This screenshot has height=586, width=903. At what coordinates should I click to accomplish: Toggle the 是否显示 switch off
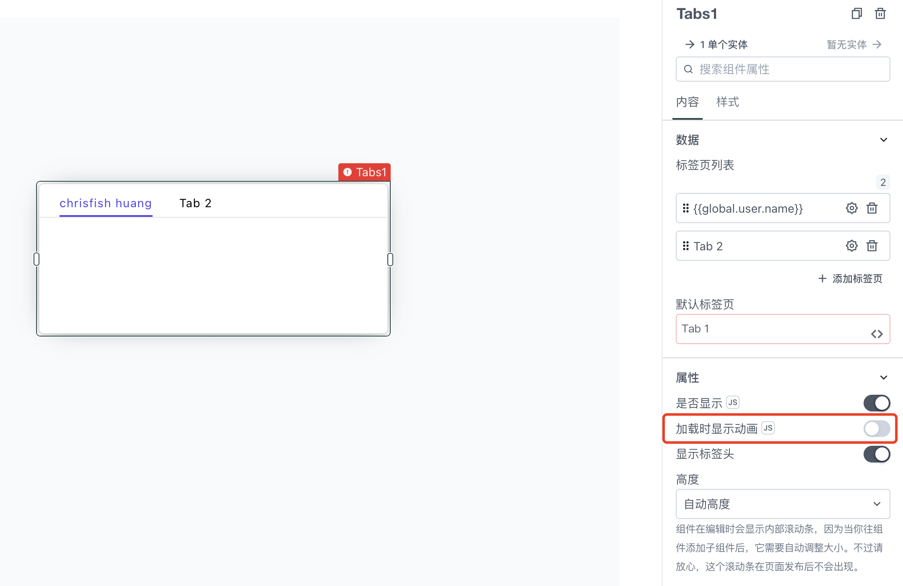[x=877, y=403]
